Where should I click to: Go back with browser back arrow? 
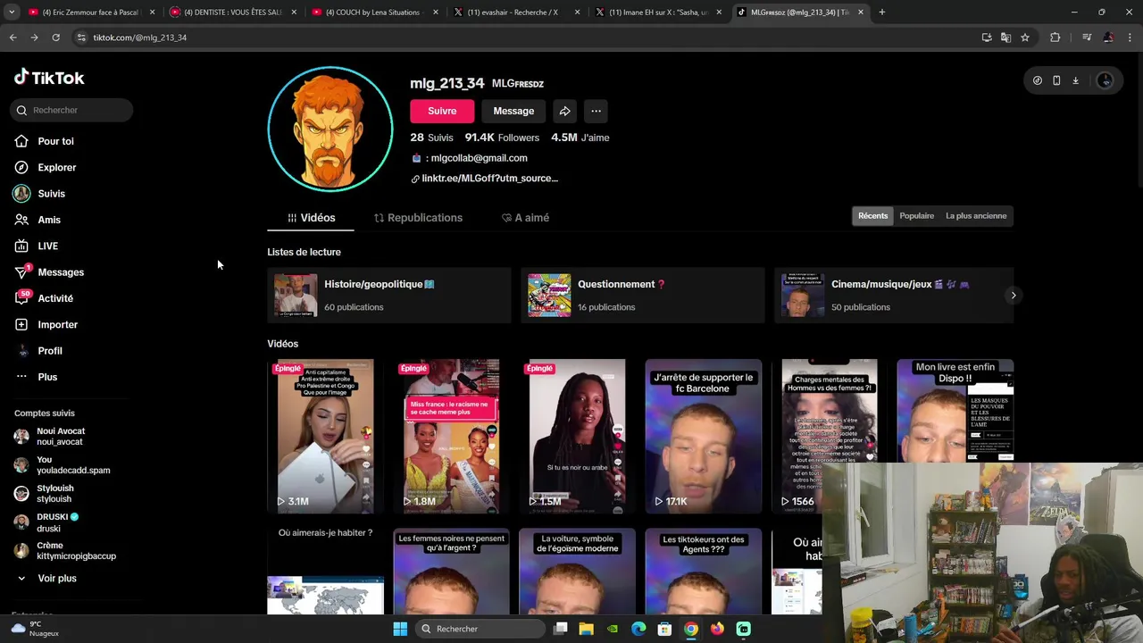(13, 38)
